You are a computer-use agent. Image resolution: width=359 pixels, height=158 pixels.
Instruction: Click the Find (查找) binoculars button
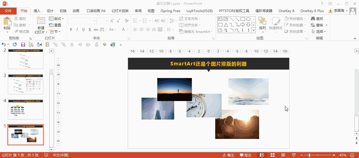(x=317, y=19)
